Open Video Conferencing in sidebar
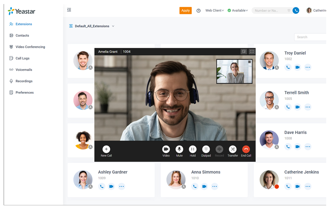Viewport: 330px width, 209px height. click(27, 47)
